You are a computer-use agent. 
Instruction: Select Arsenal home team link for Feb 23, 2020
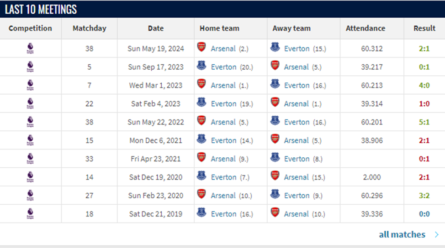[223, 196]
